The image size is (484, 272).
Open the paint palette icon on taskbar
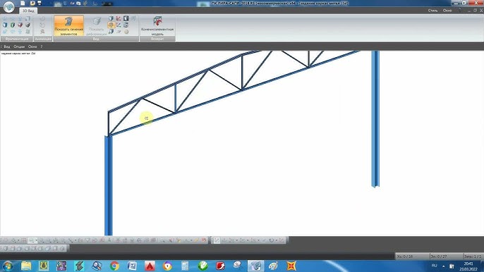click(273, 266)
